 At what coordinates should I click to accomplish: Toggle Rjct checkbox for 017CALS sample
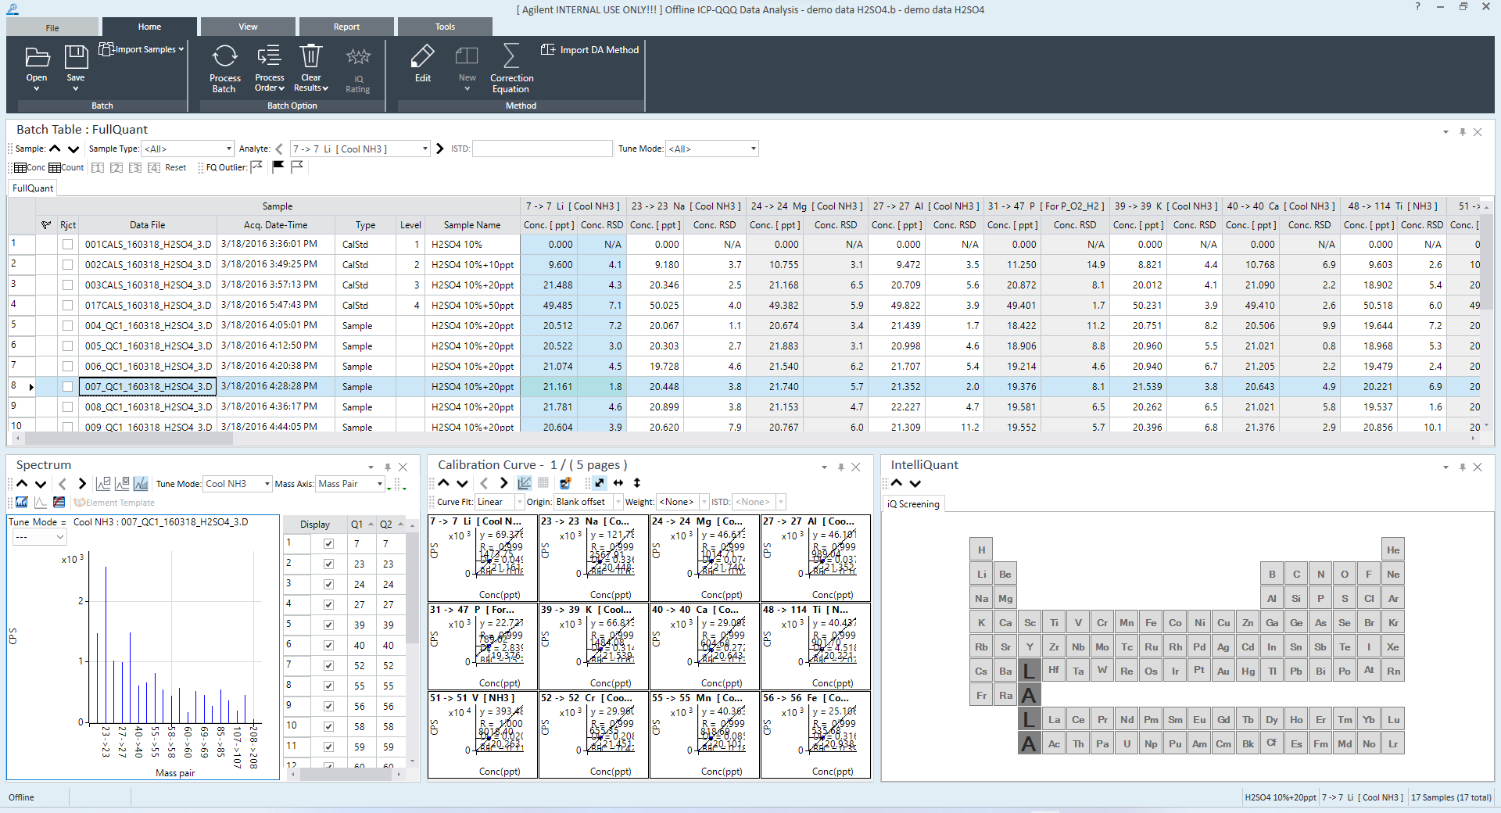point(68,306)
